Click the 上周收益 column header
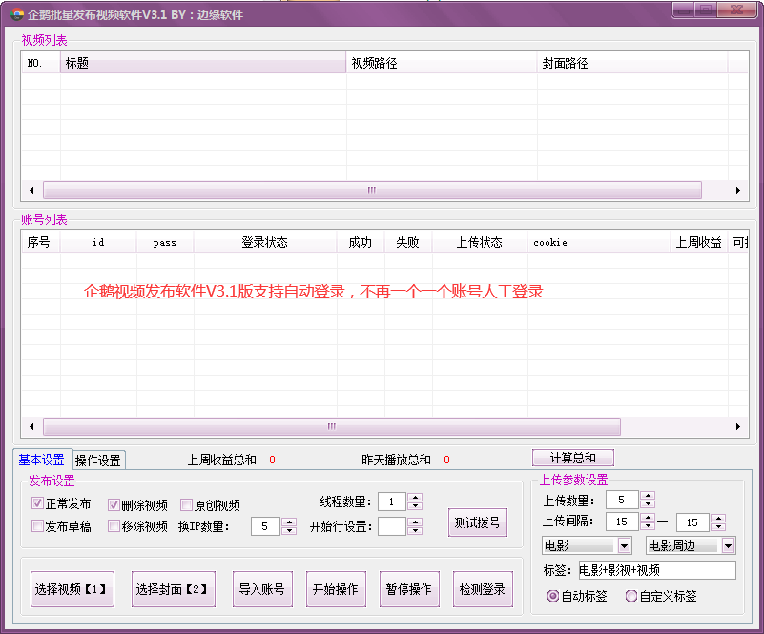 coord(699,242)
